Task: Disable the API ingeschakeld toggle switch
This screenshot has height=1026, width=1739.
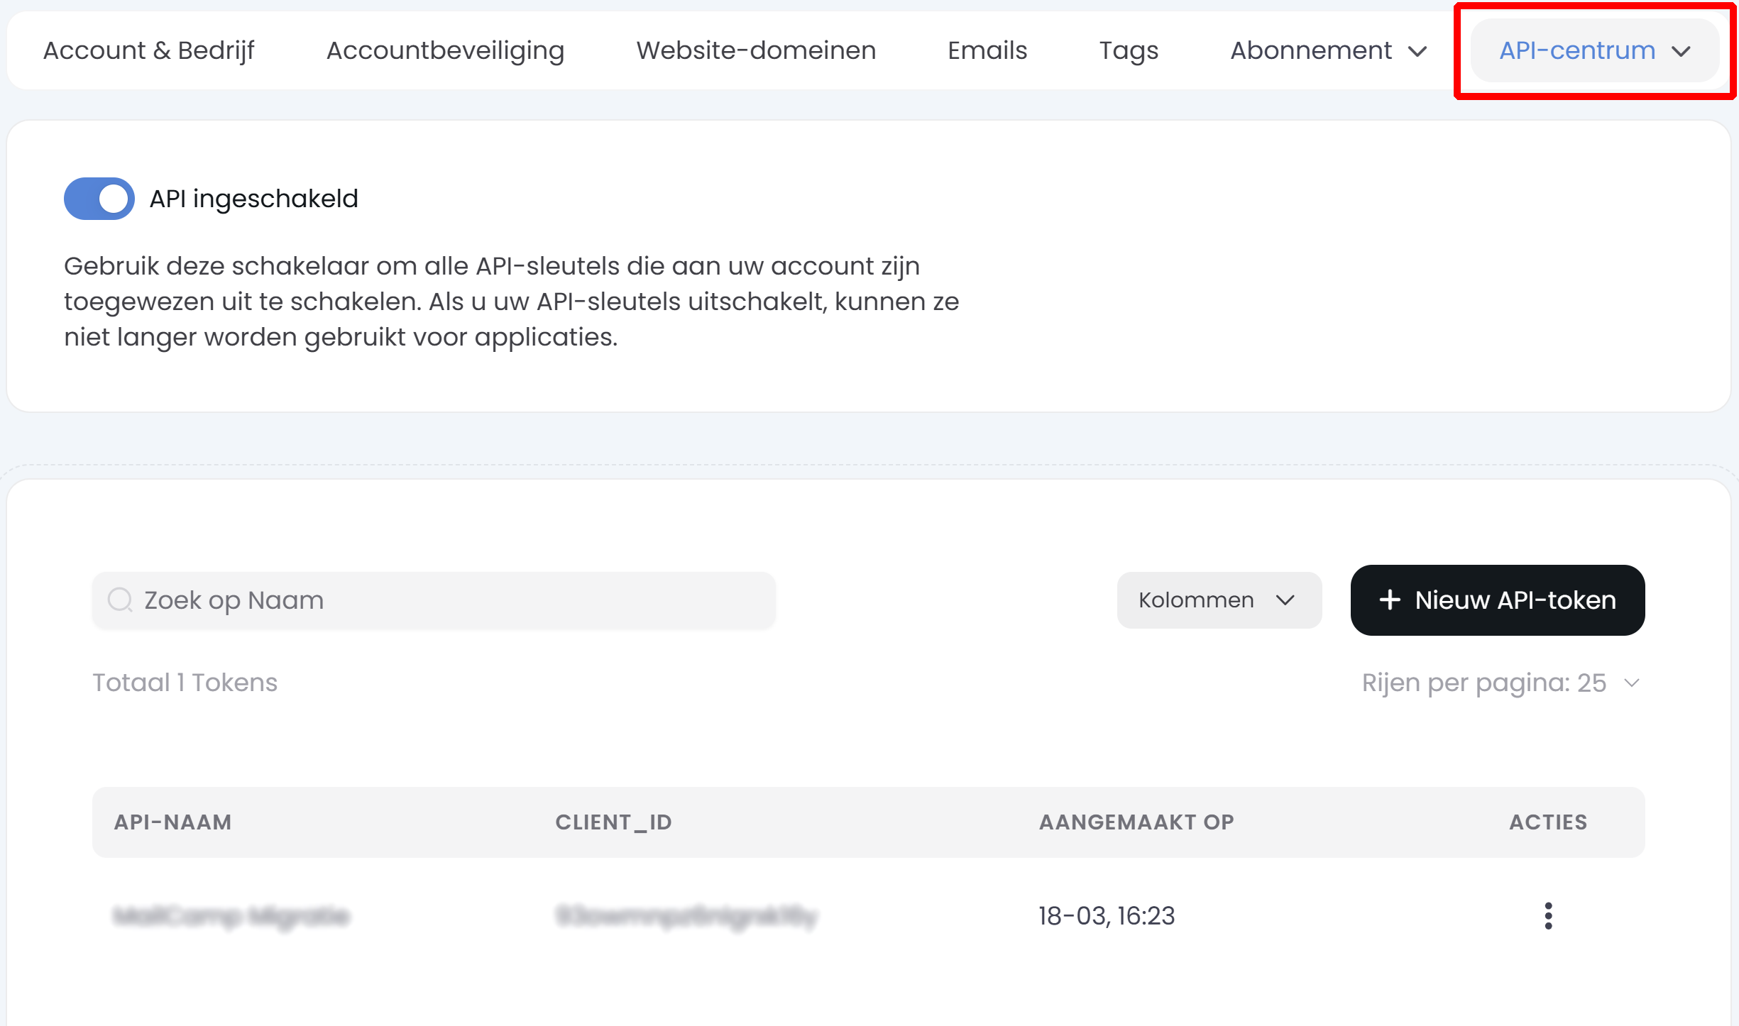Action: point(99,199)
